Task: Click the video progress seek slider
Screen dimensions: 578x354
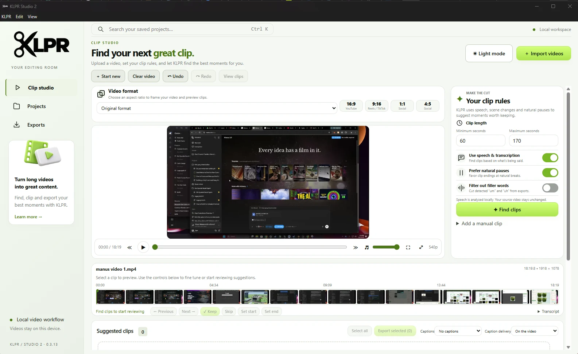Action: pyautogui.click(x=250, y=247)
